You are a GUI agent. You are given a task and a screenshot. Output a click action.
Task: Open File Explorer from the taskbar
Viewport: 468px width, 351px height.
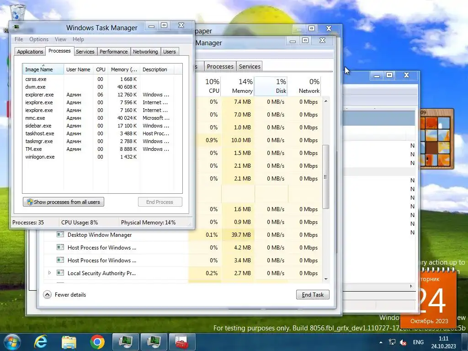point(69,342)
